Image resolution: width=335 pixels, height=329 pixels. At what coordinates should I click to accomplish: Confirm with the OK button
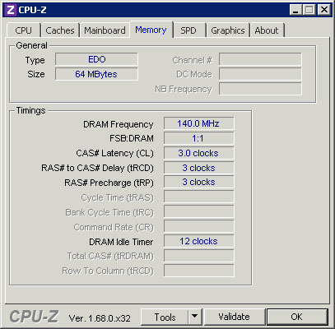pyautogui.click(x=297, y=317)
